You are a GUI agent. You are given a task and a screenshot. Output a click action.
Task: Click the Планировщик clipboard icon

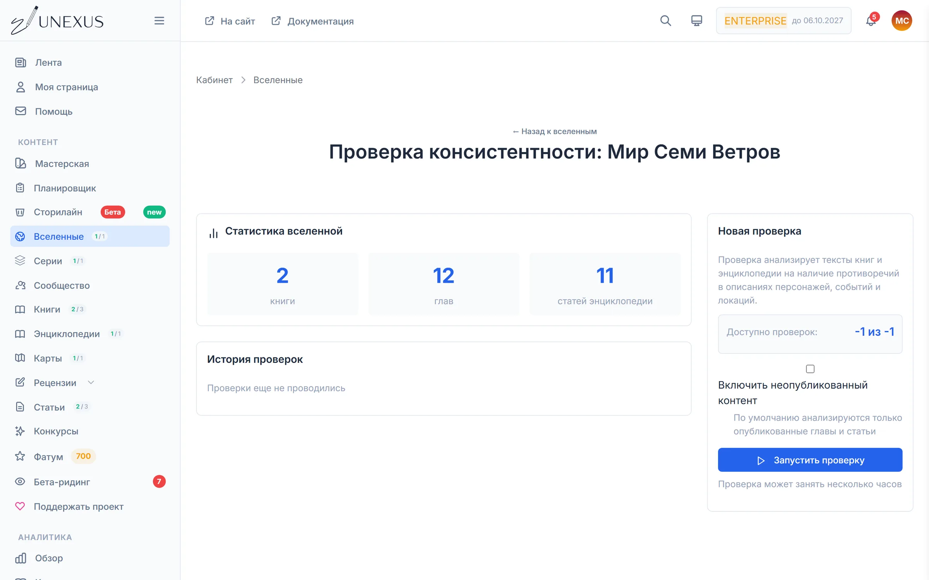(20, 188)
